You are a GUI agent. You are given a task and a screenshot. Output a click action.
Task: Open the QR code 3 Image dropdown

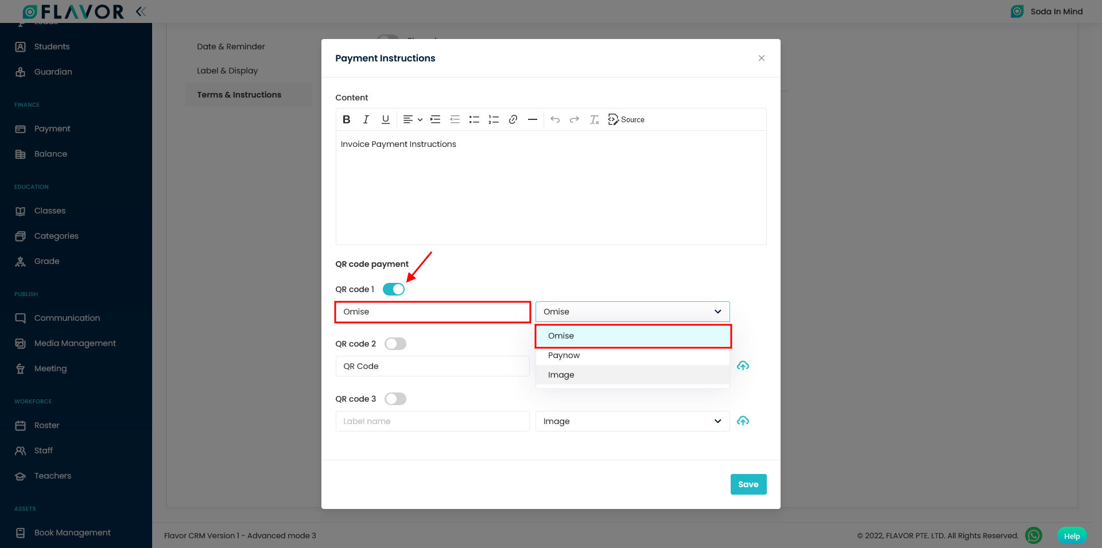[633, 421]
